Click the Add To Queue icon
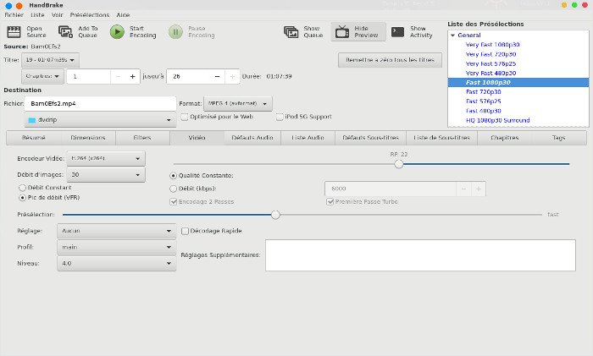Screen dimensions: 593x356 click(x=64, y=32)
